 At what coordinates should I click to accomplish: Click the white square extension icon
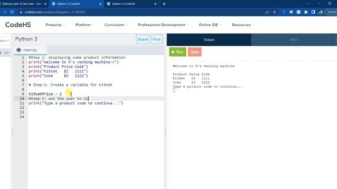(x=299, y=12)
